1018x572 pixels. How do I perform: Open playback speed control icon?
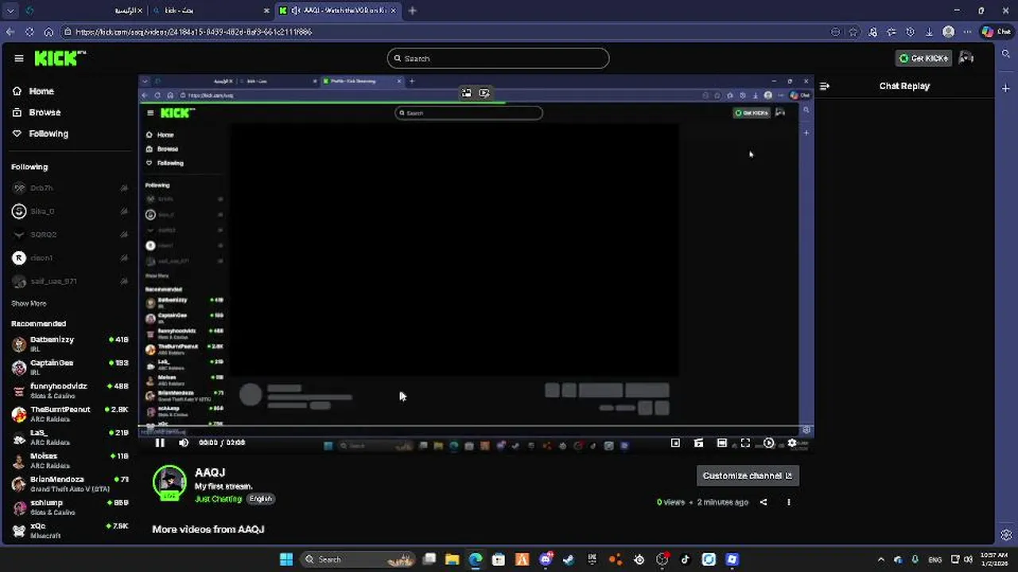click(x=768, y=443)
